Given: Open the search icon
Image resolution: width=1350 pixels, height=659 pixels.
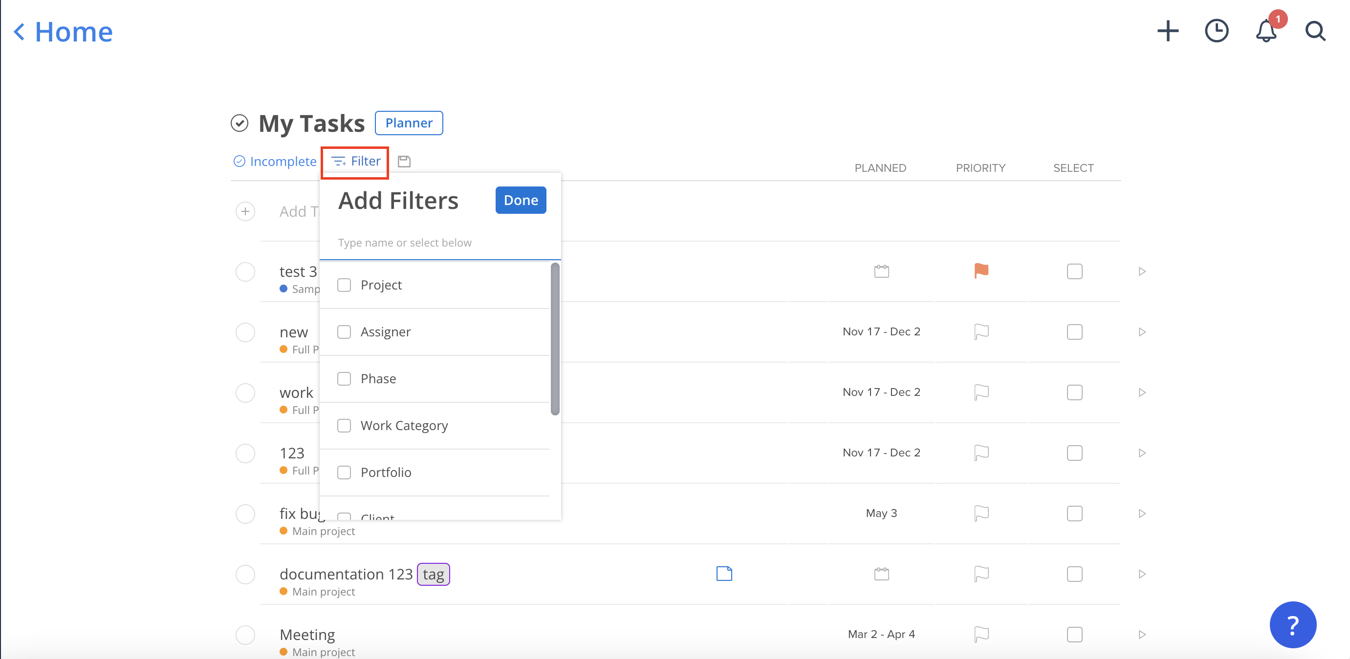Looking at the screenshot, I should click(x=1315, y=31).
